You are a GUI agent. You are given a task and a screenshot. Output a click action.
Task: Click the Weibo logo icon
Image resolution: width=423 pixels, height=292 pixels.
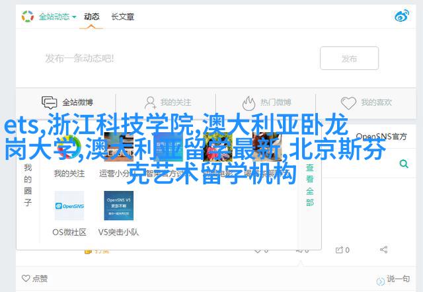point(402,16)
